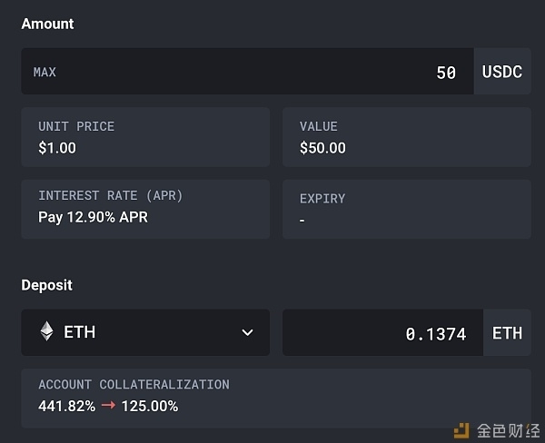Click the Interest Rate (APR) card

coord(145,209)
